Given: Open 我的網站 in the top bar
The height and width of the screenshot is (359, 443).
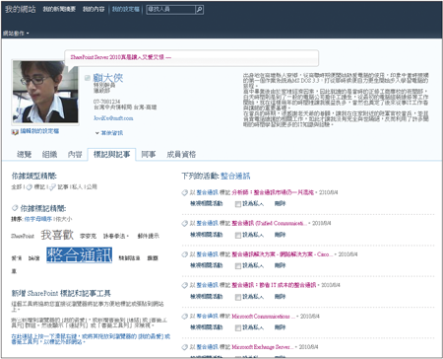Looking at the screenshot, I should coord(20,9).
